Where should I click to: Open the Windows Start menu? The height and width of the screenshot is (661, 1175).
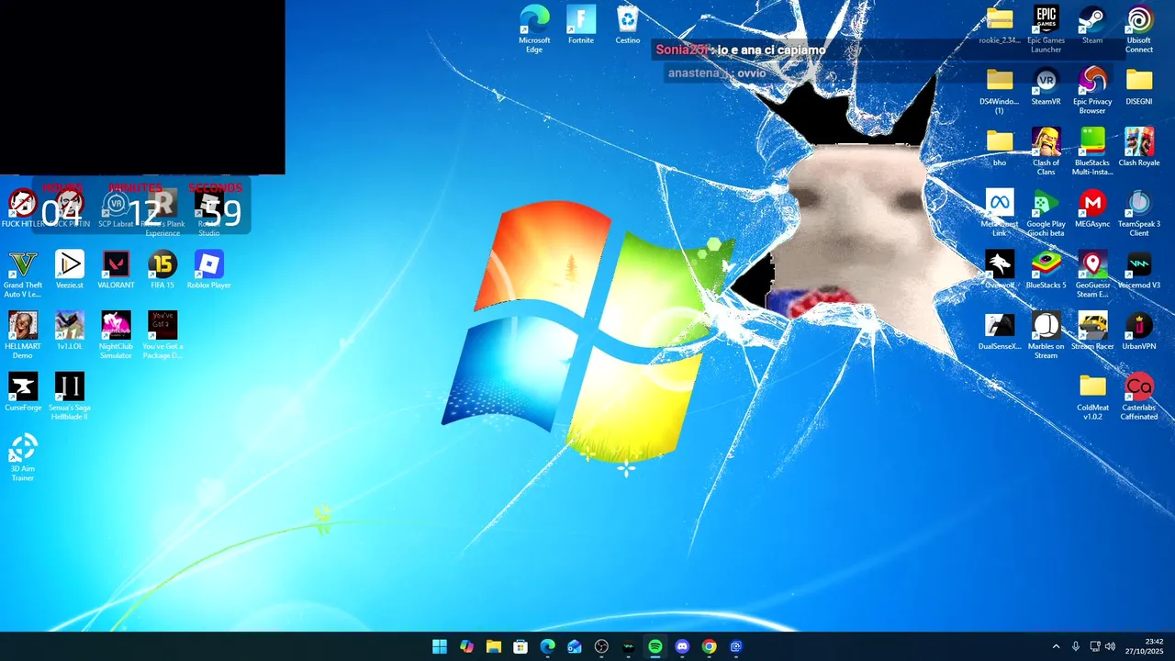(x=440, y=646)
